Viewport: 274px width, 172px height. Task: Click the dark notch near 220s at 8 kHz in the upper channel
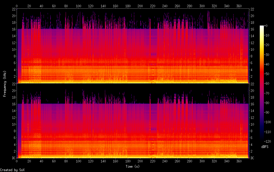click(153, 54)
